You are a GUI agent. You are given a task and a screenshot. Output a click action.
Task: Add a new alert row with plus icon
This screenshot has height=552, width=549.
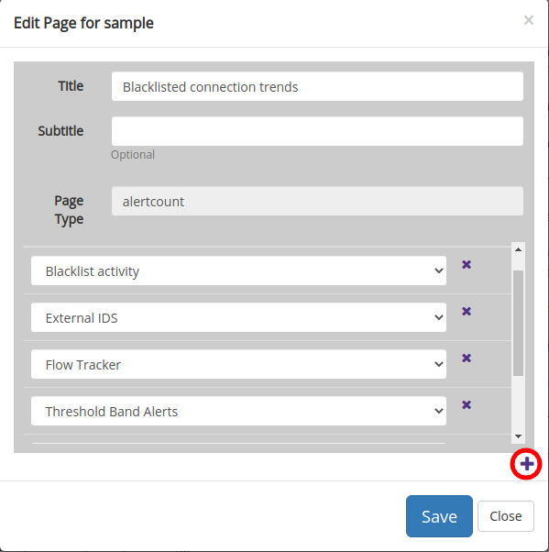(x=526, y=464)
